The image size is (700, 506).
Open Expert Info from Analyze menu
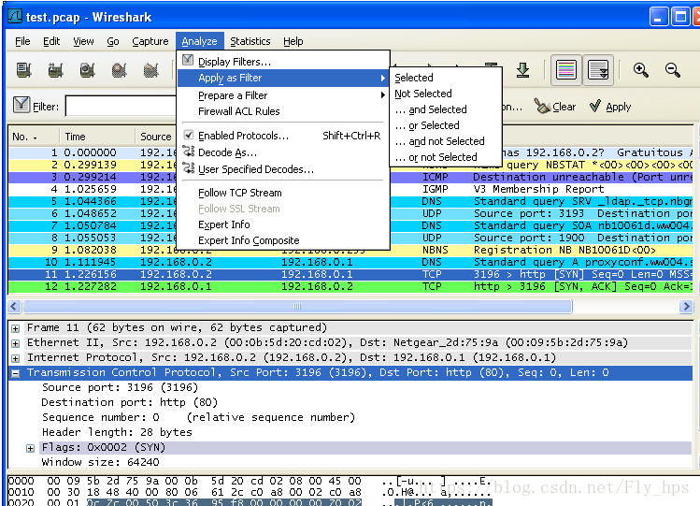pos(283,224)
